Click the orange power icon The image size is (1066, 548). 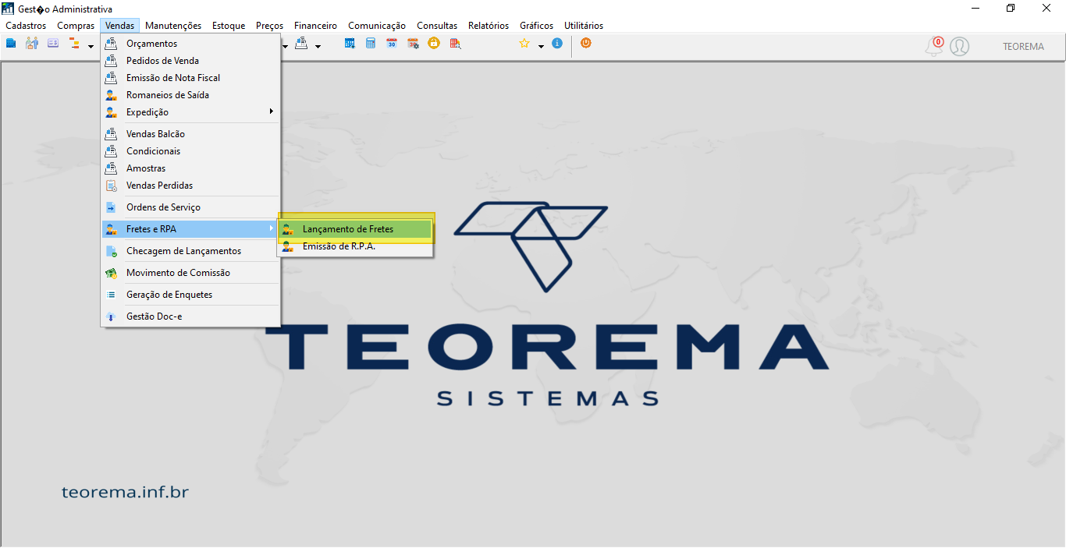[x=586, y=44]
